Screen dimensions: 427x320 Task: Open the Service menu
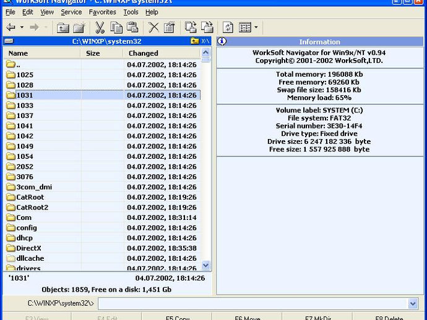71,12
